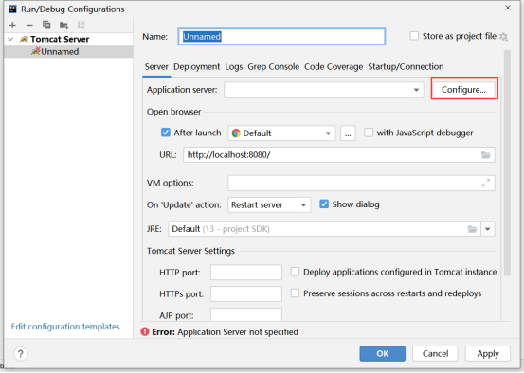Click the Apply button

pos(488,354)
